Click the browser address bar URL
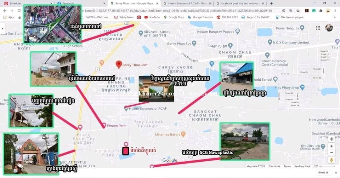Screen dimensions: 340x178 176,10
